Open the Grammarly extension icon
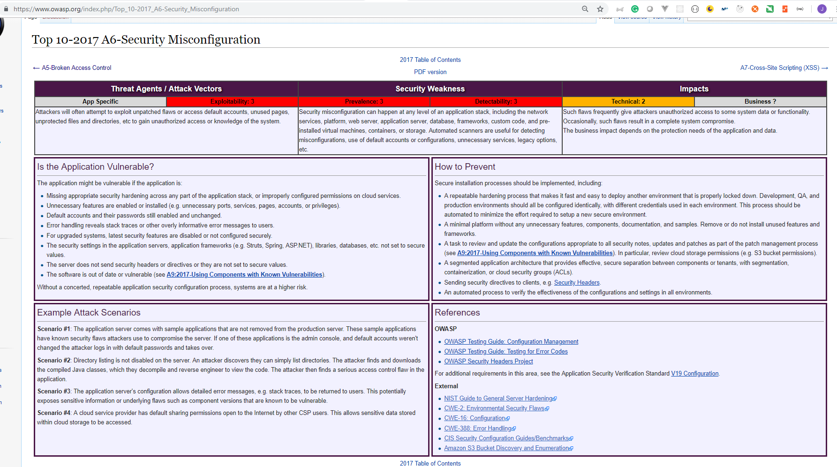This screenshot has width=837, height=467. click(x=635, y=9)
